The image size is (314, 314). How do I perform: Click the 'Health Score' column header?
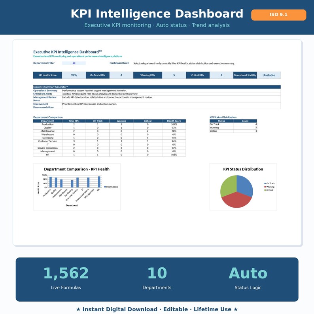point(174,121)
